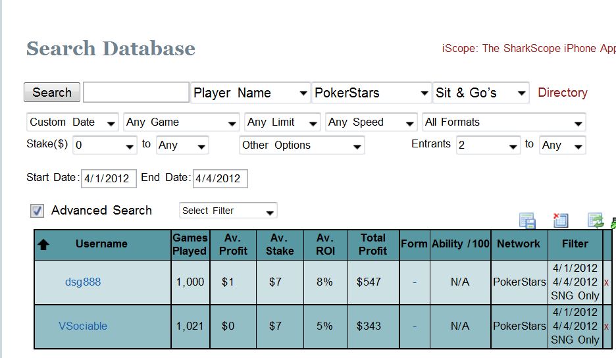The image size is (616, 358).
Task: Click the refresh table icon
Action: pos(595,220)
